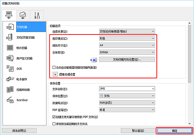Click the 用户定义扫描 icon
194x135 pixels.
[x=10, y=58]
